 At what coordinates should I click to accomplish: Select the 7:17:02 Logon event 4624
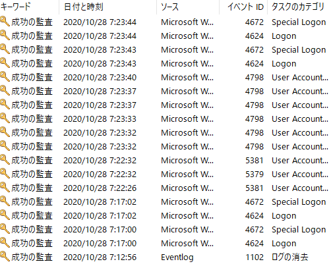(x=165, y=215)
